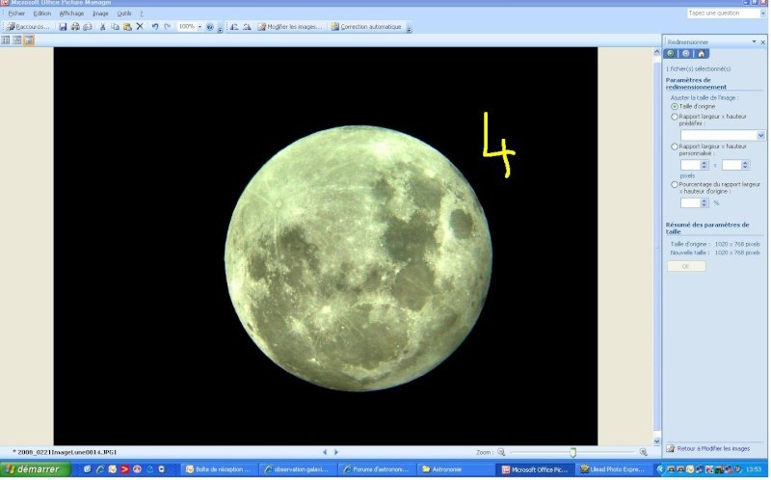Viewport: 771px width, 480px height.
Task: Delete the picture with the X icon
Action: (140, 27)
